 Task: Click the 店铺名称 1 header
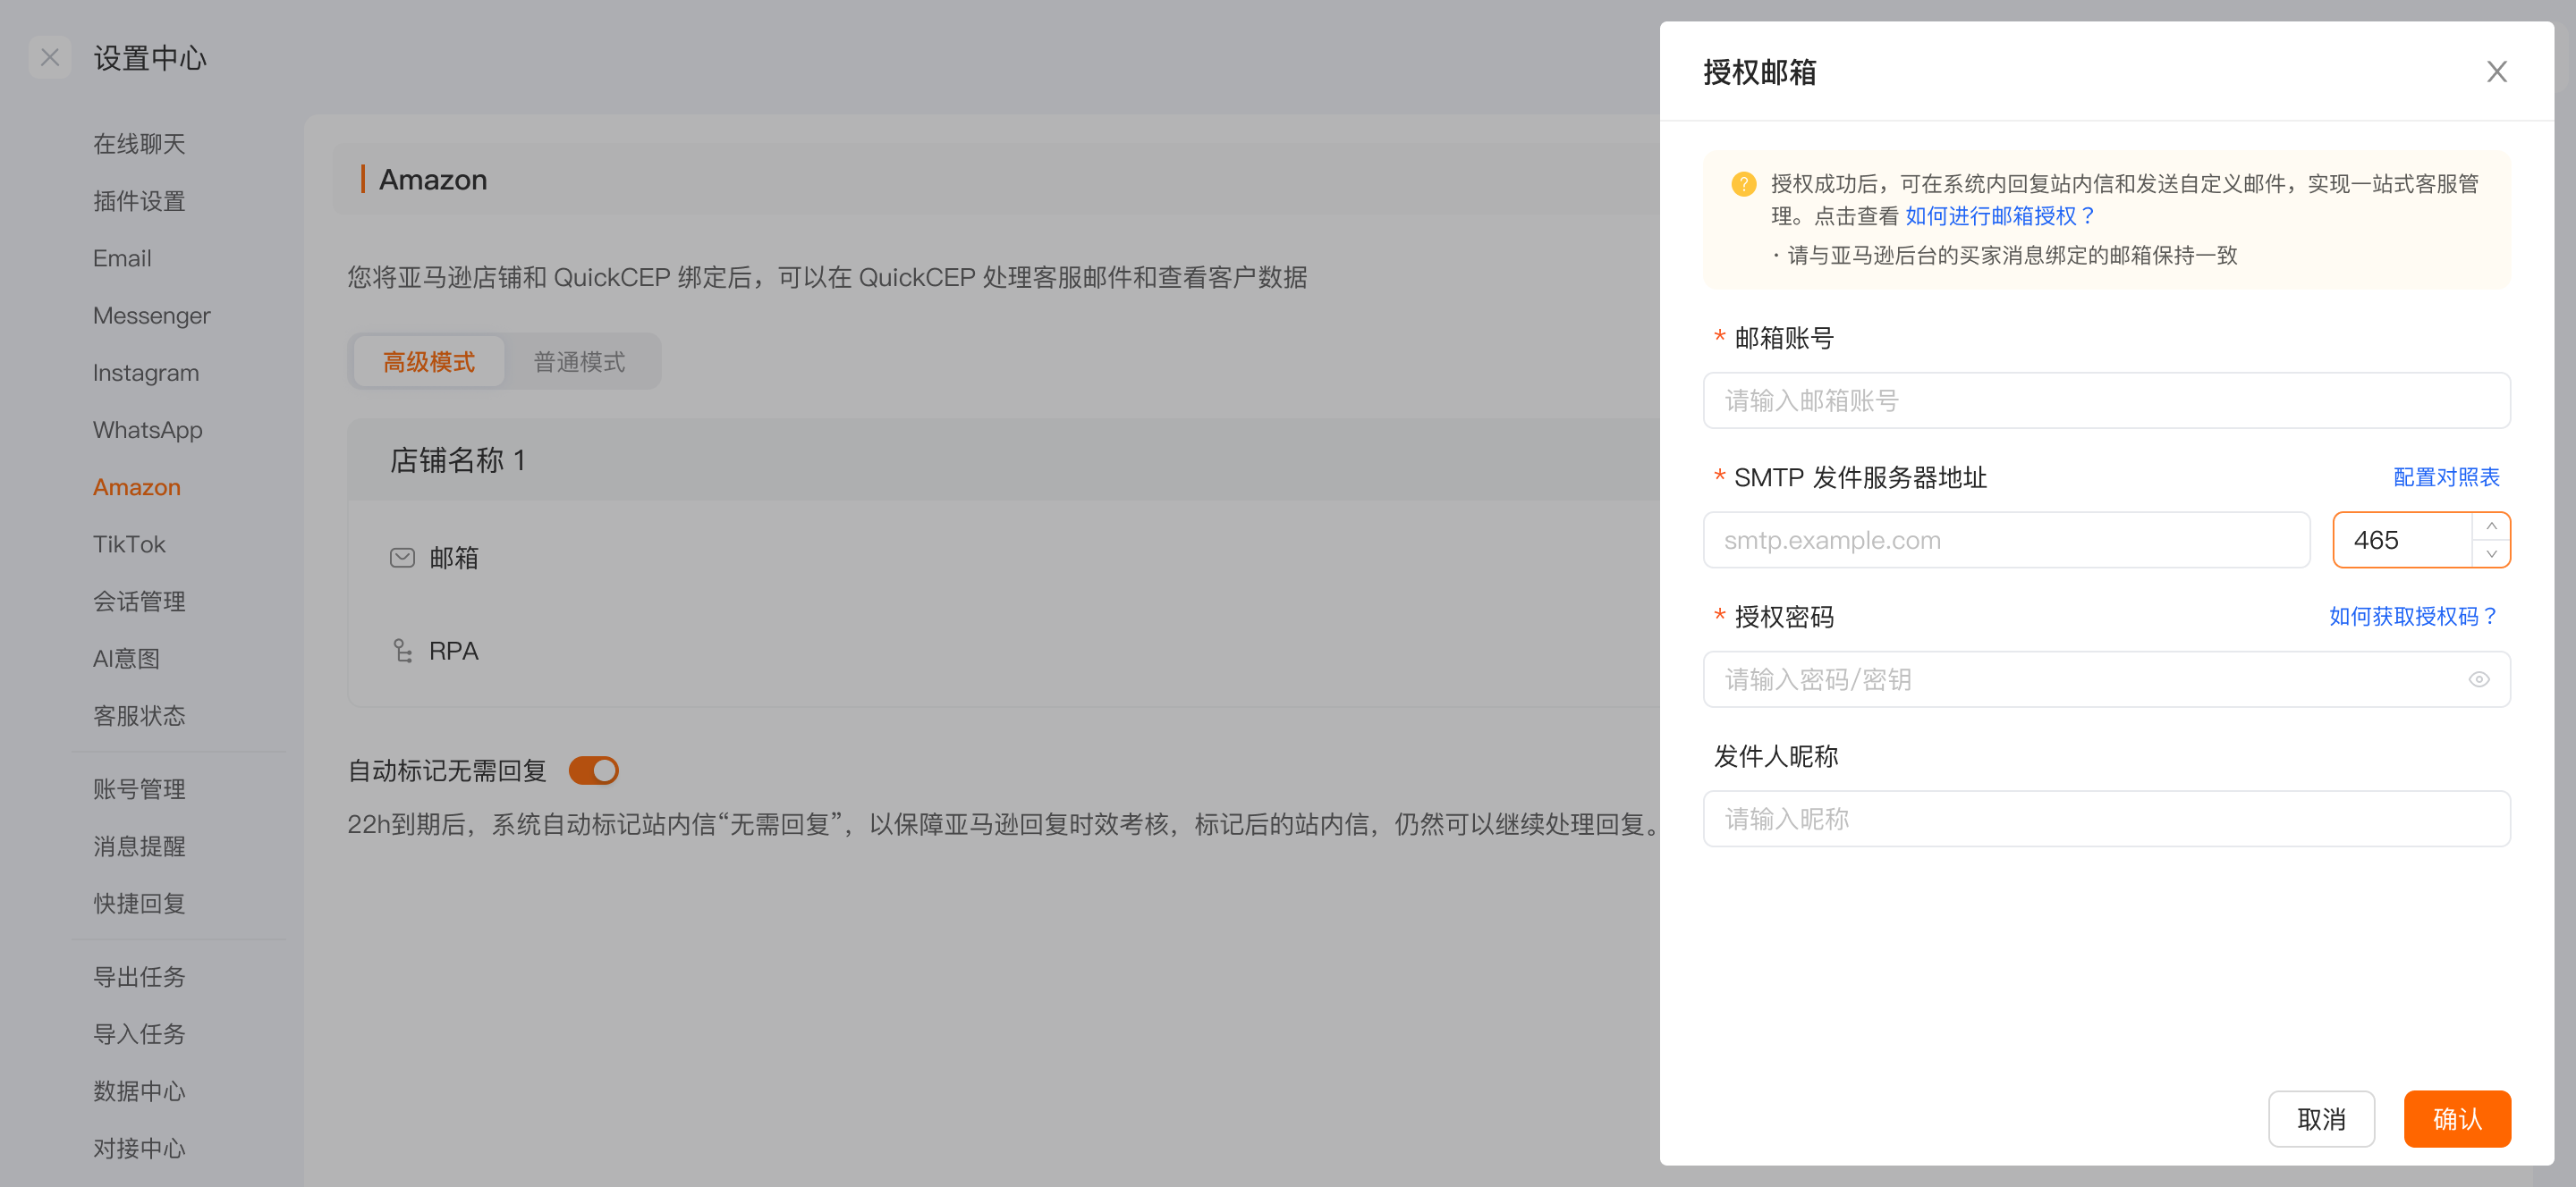pyautogui.click(x=457, y=460)
